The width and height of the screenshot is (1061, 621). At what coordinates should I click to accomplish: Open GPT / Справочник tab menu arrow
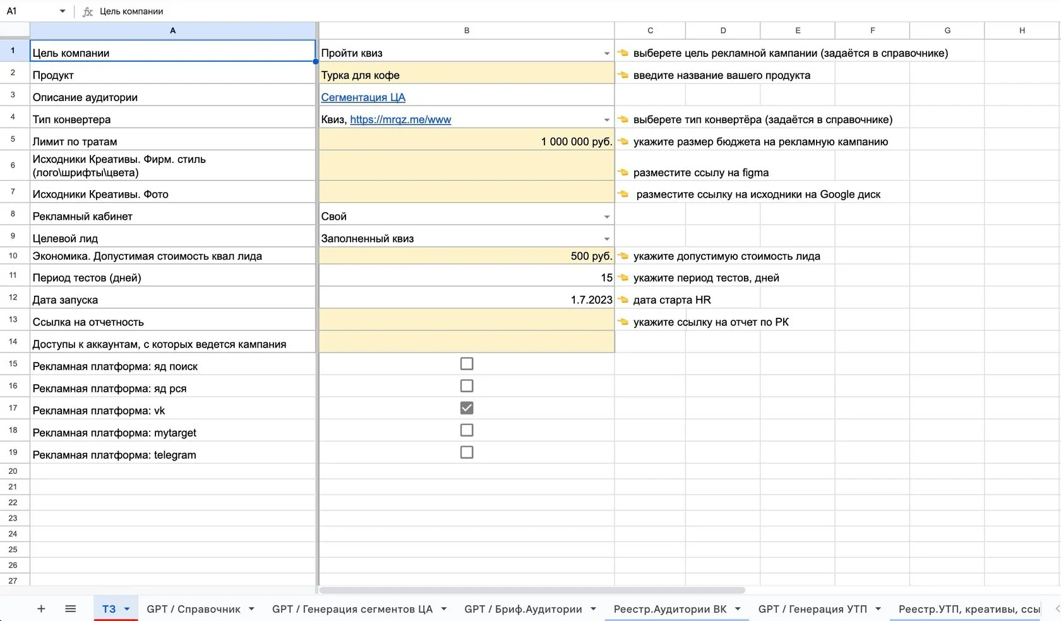point(251,609)
